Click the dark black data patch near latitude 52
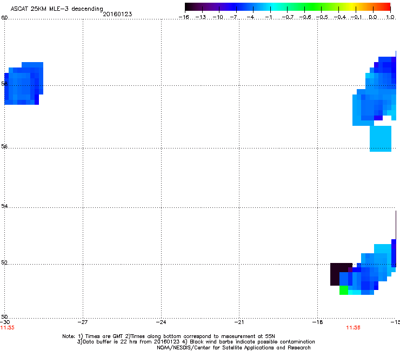400x351 pixels. 337,272
